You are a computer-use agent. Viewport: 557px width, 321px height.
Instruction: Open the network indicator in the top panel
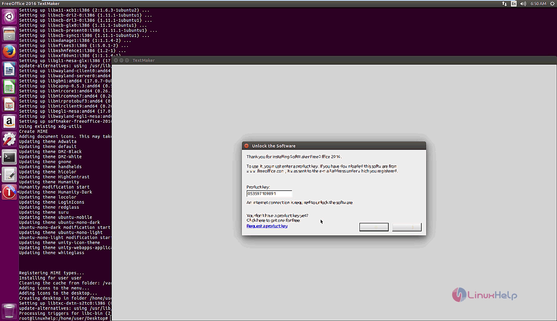(x=504, y=3)
